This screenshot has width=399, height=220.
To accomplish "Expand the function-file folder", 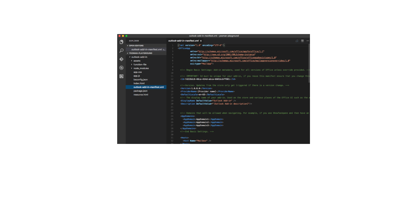I will coord(140,64).
